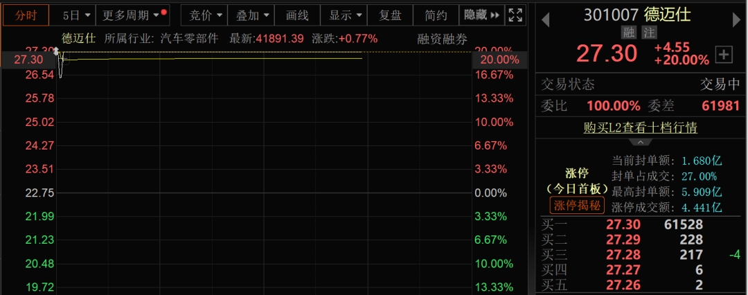Toggle fullscreen chart icon
Image resolution: width=748 pixels, height=295 pixels.
[515, 15]
